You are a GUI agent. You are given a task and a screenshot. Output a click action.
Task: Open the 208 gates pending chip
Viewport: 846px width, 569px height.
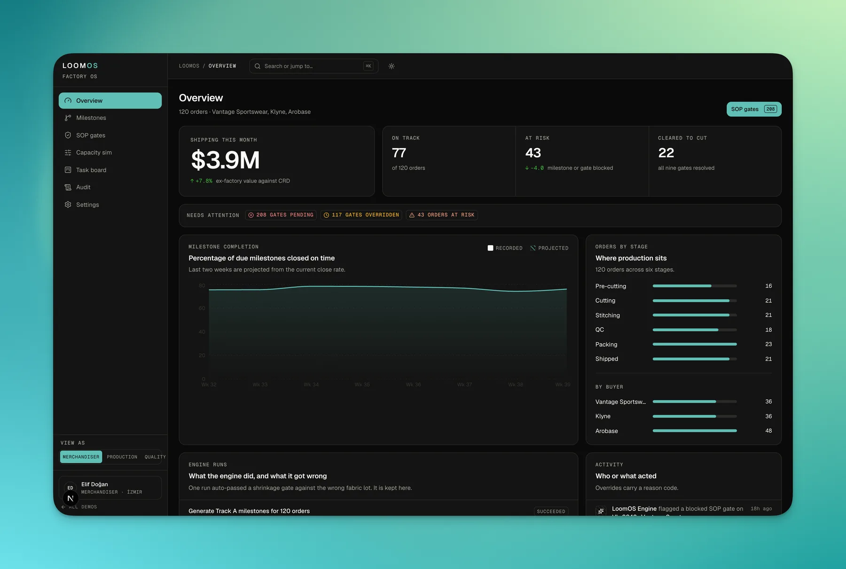click(x=281, y=215)
